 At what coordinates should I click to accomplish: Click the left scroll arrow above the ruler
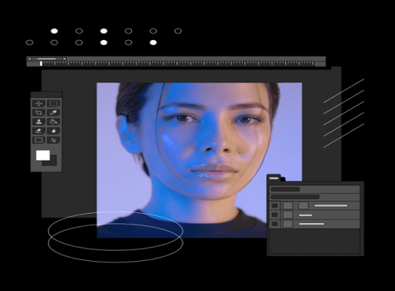(29, 59)
